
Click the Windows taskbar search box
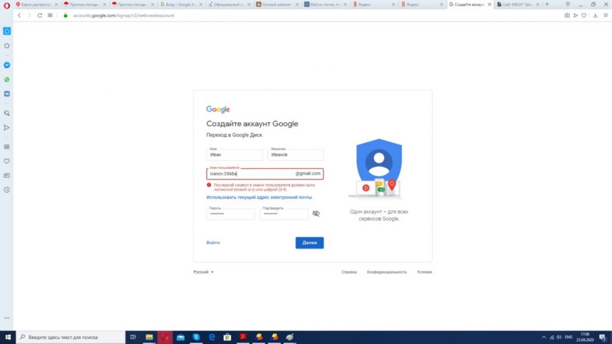[70, 337]
